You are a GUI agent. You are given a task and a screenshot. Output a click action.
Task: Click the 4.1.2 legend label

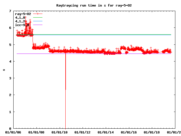click(20, 21)
